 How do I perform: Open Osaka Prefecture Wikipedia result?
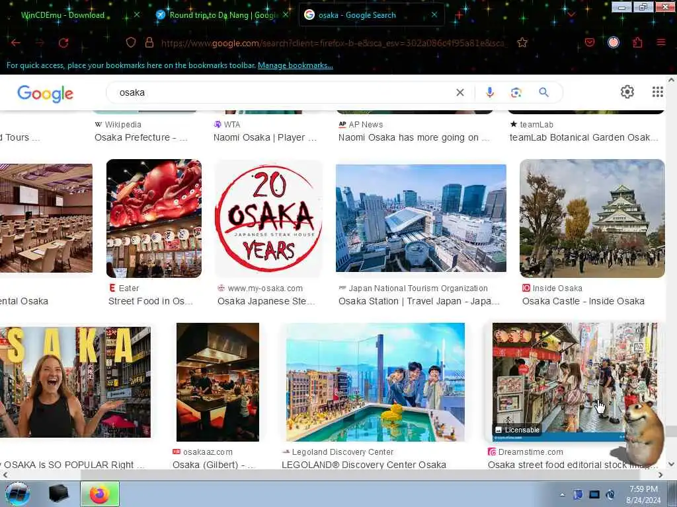141,137
